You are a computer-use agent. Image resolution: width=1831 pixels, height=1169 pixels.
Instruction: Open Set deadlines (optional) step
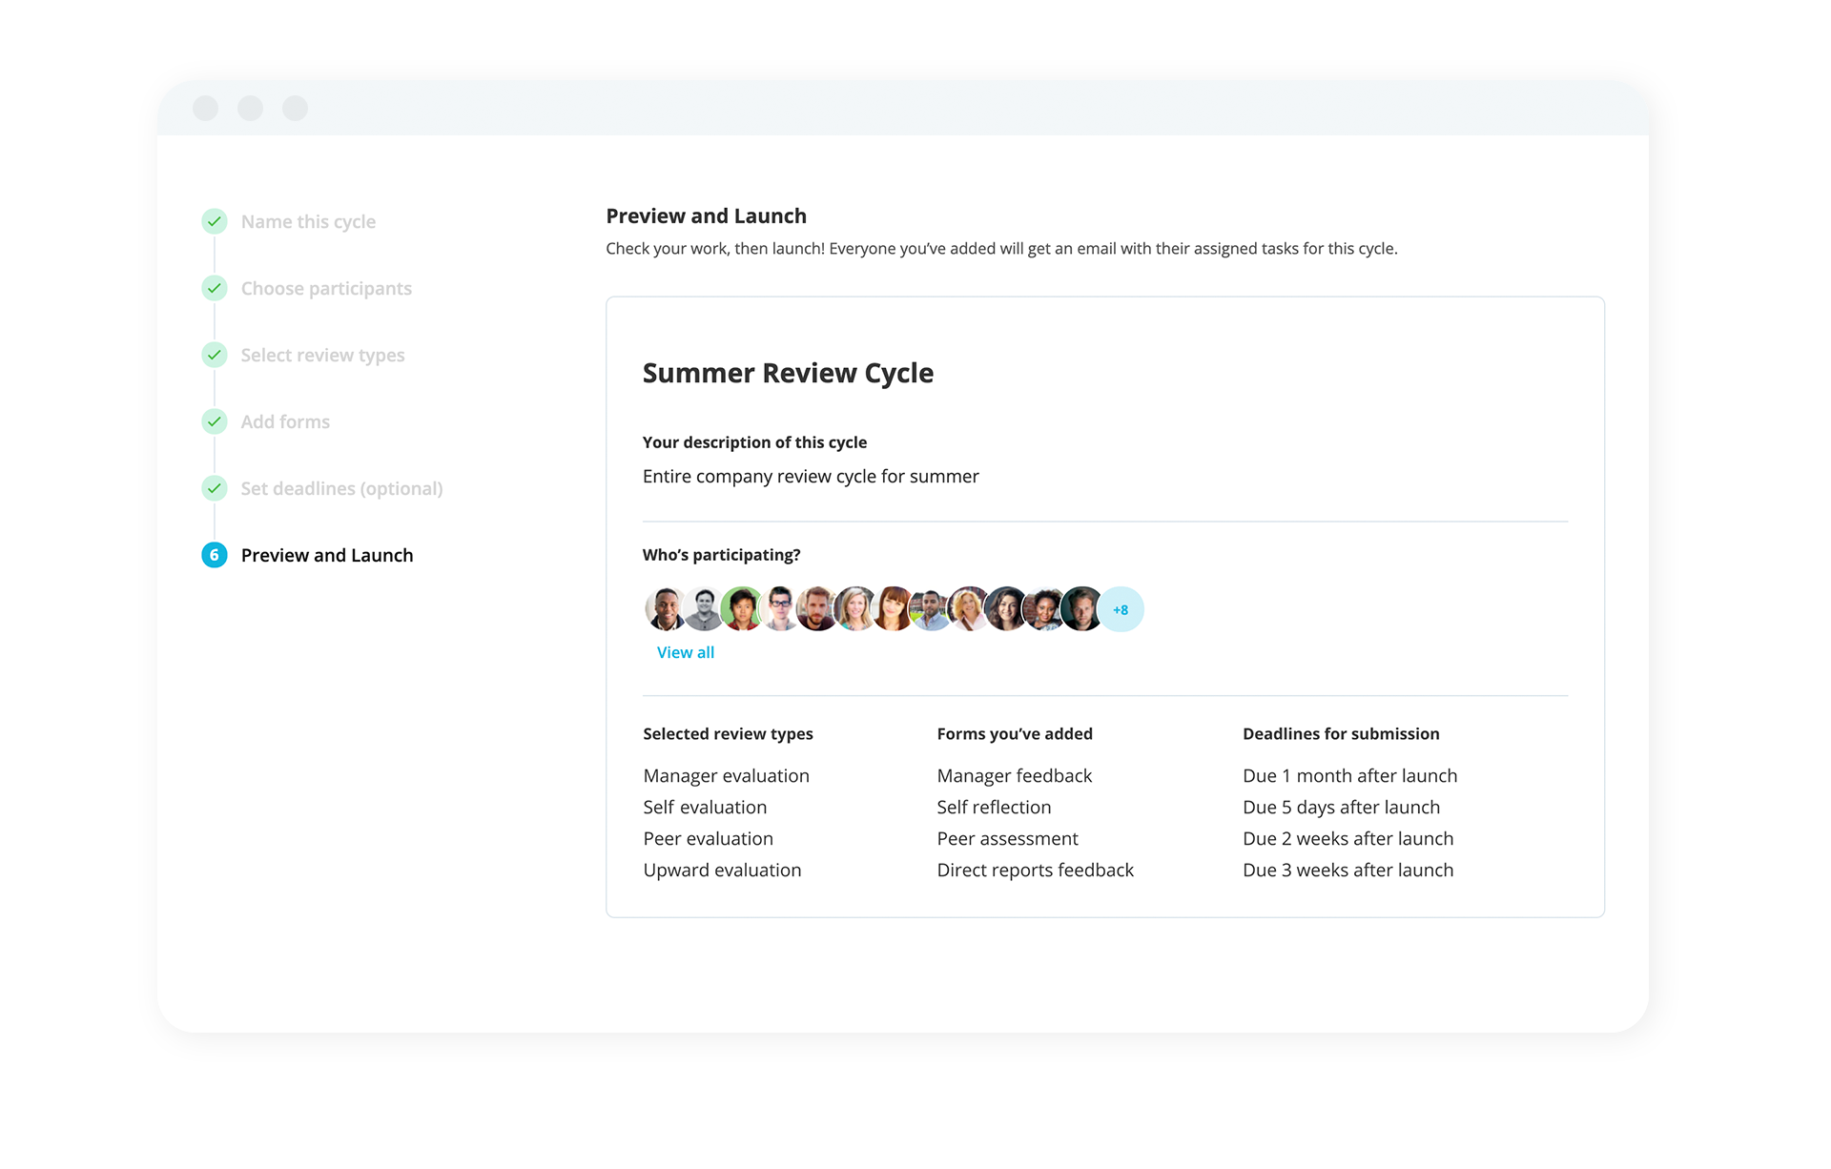[341, 488]
